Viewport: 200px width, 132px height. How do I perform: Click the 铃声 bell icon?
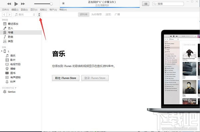coord(7,82)
